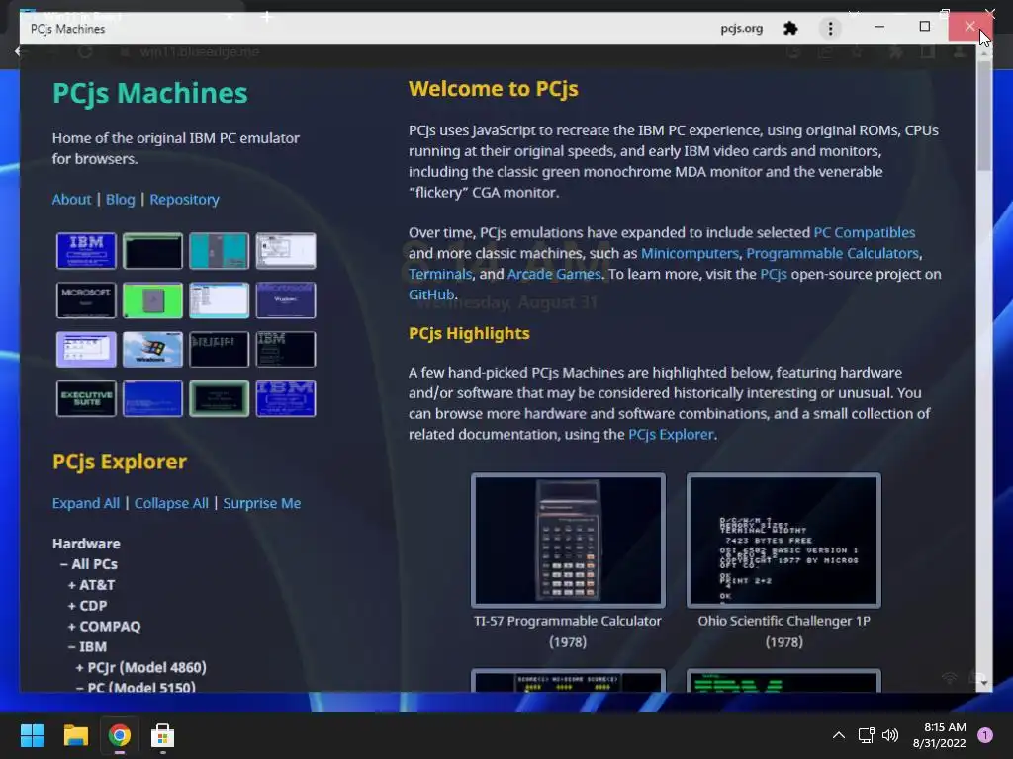
Task: Follow the Minicomputers link
Action: pos(690,253)
